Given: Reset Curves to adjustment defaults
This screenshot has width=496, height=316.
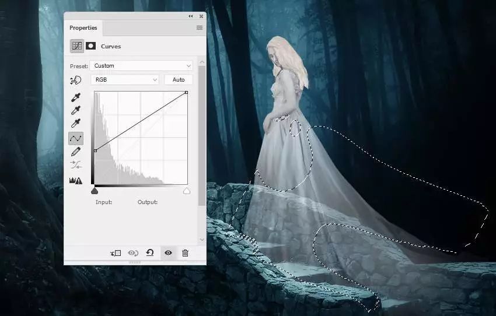Looking at the screenshot, I should pyautogui.click(x=150, y=252).
